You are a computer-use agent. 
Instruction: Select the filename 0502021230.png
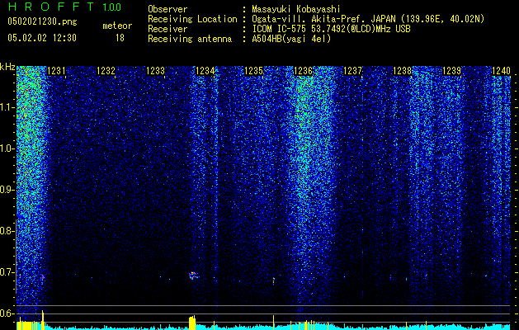[42, 21]
